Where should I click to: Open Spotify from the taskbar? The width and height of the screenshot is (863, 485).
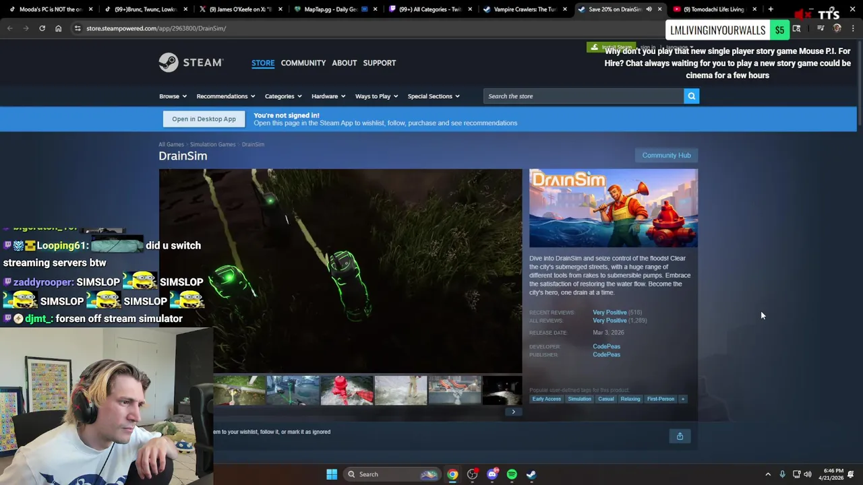click(x=512, y=474)
